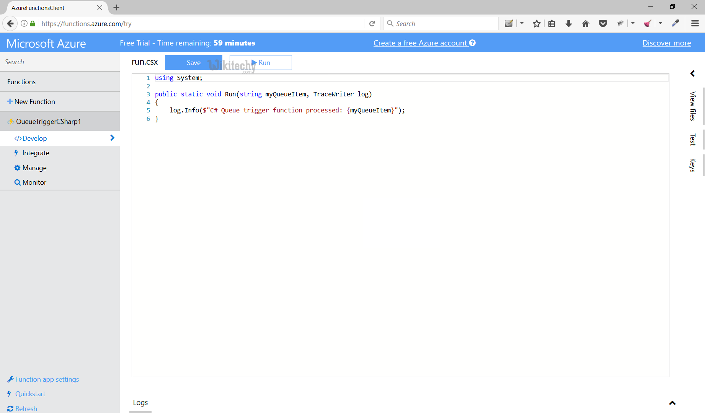Open the downloads arrow icon
This screenshot has height=413, width=705.
pyautogui.click(x=569, y=24)
